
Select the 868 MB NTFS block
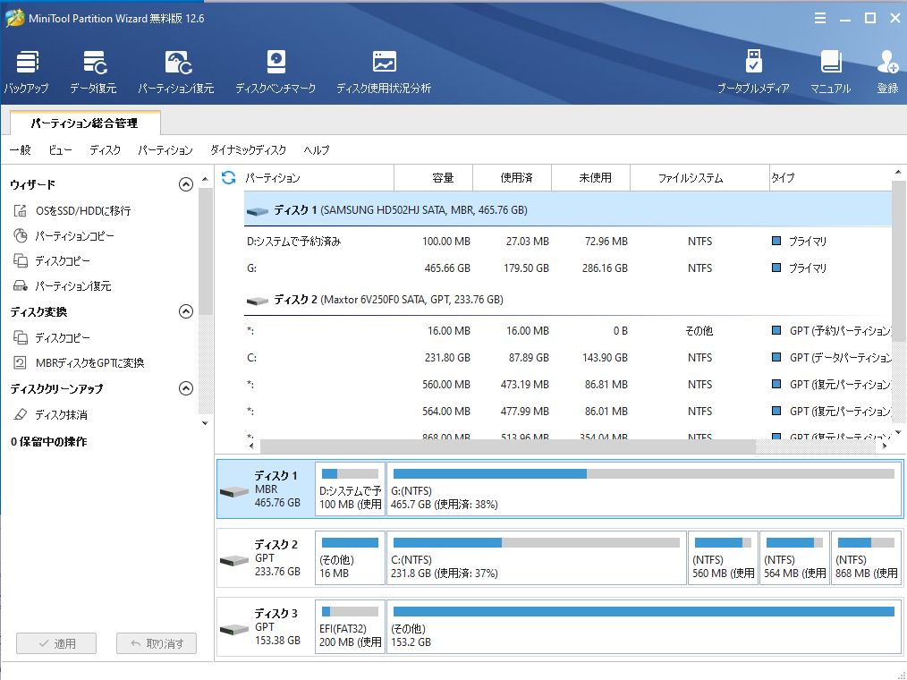pyautogui.click(x=866, y=558)
